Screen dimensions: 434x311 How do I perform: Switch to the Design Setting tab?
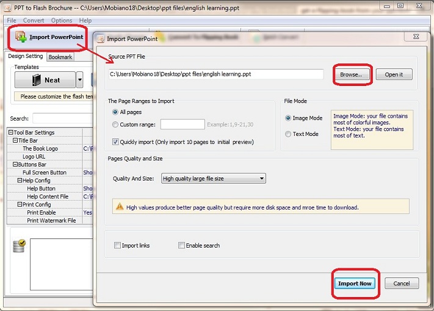tap(26, 56)
